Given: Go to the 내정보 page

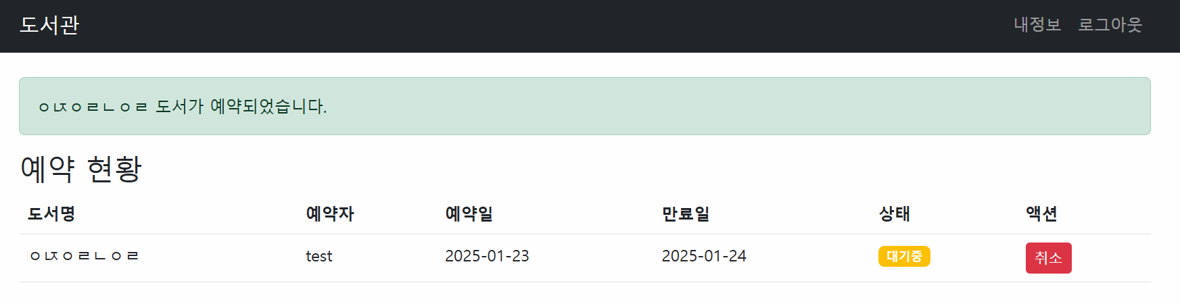Looking at the screenshot, I should pos(1037,25).
